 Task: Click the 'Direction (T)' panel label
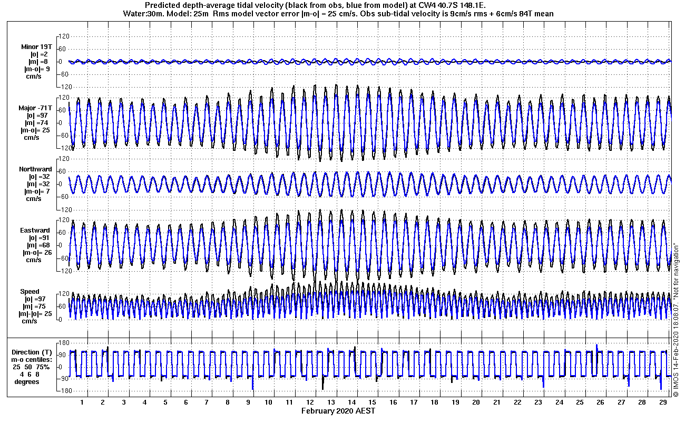[33, 352]
